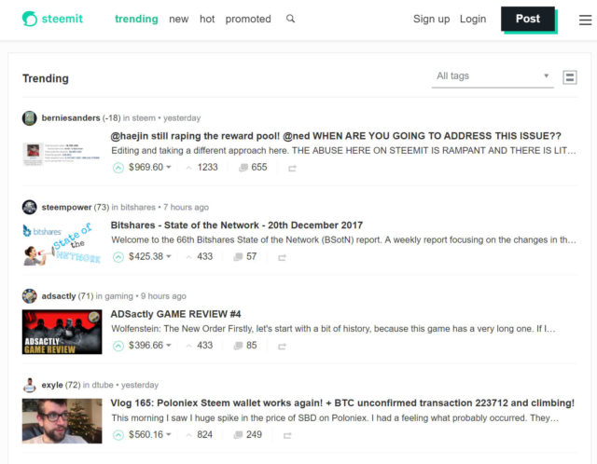Click the Steemit logo
Viewport: 597px width, 464px height.
click(53, 19)
